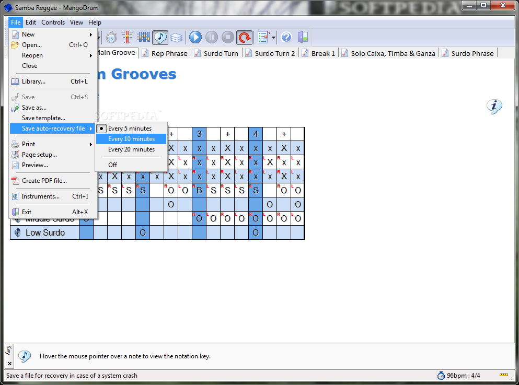
Task: Expand Save auto-recovery file submenu
Action: (52, 129)
